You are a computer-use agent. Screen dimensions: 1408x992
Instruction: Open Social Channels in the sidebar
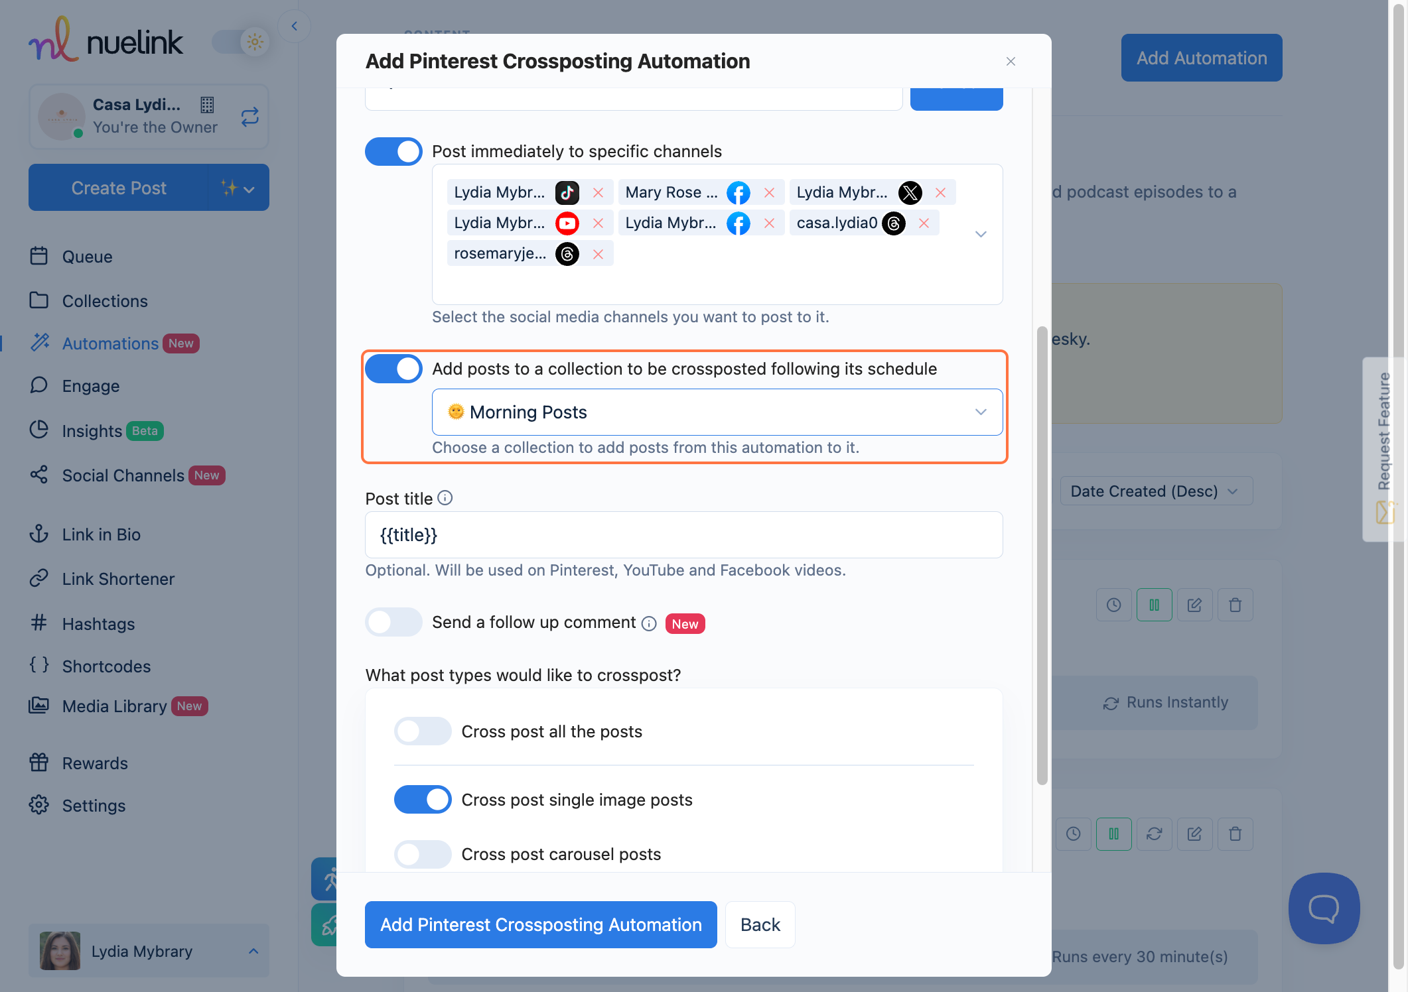123,475
